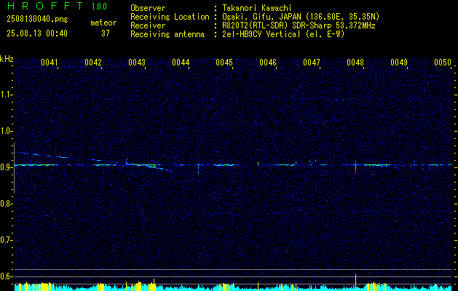Viewport: 458px width, 291px height.
Task: Click the 0043 time marker
Action: (x=137, y=62)
